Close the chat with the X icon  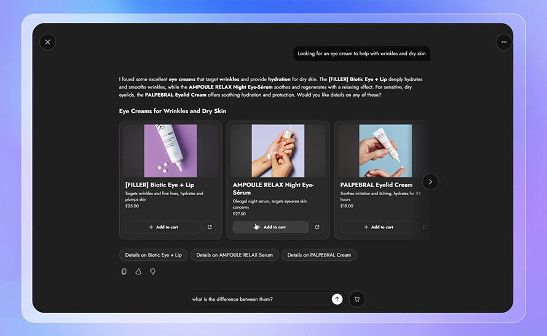(x=47, y=42)
